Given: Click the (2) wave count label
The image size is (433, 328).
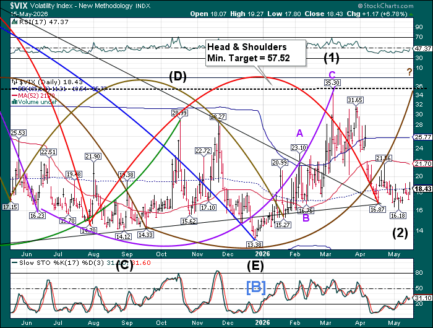Looking at the screenshot, I should point(400,233).
